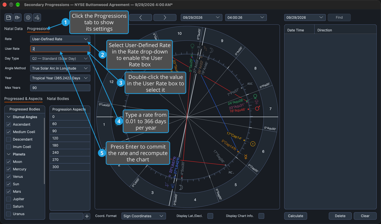Click the new aspect entry field beside plus

(x=66, y=216)
